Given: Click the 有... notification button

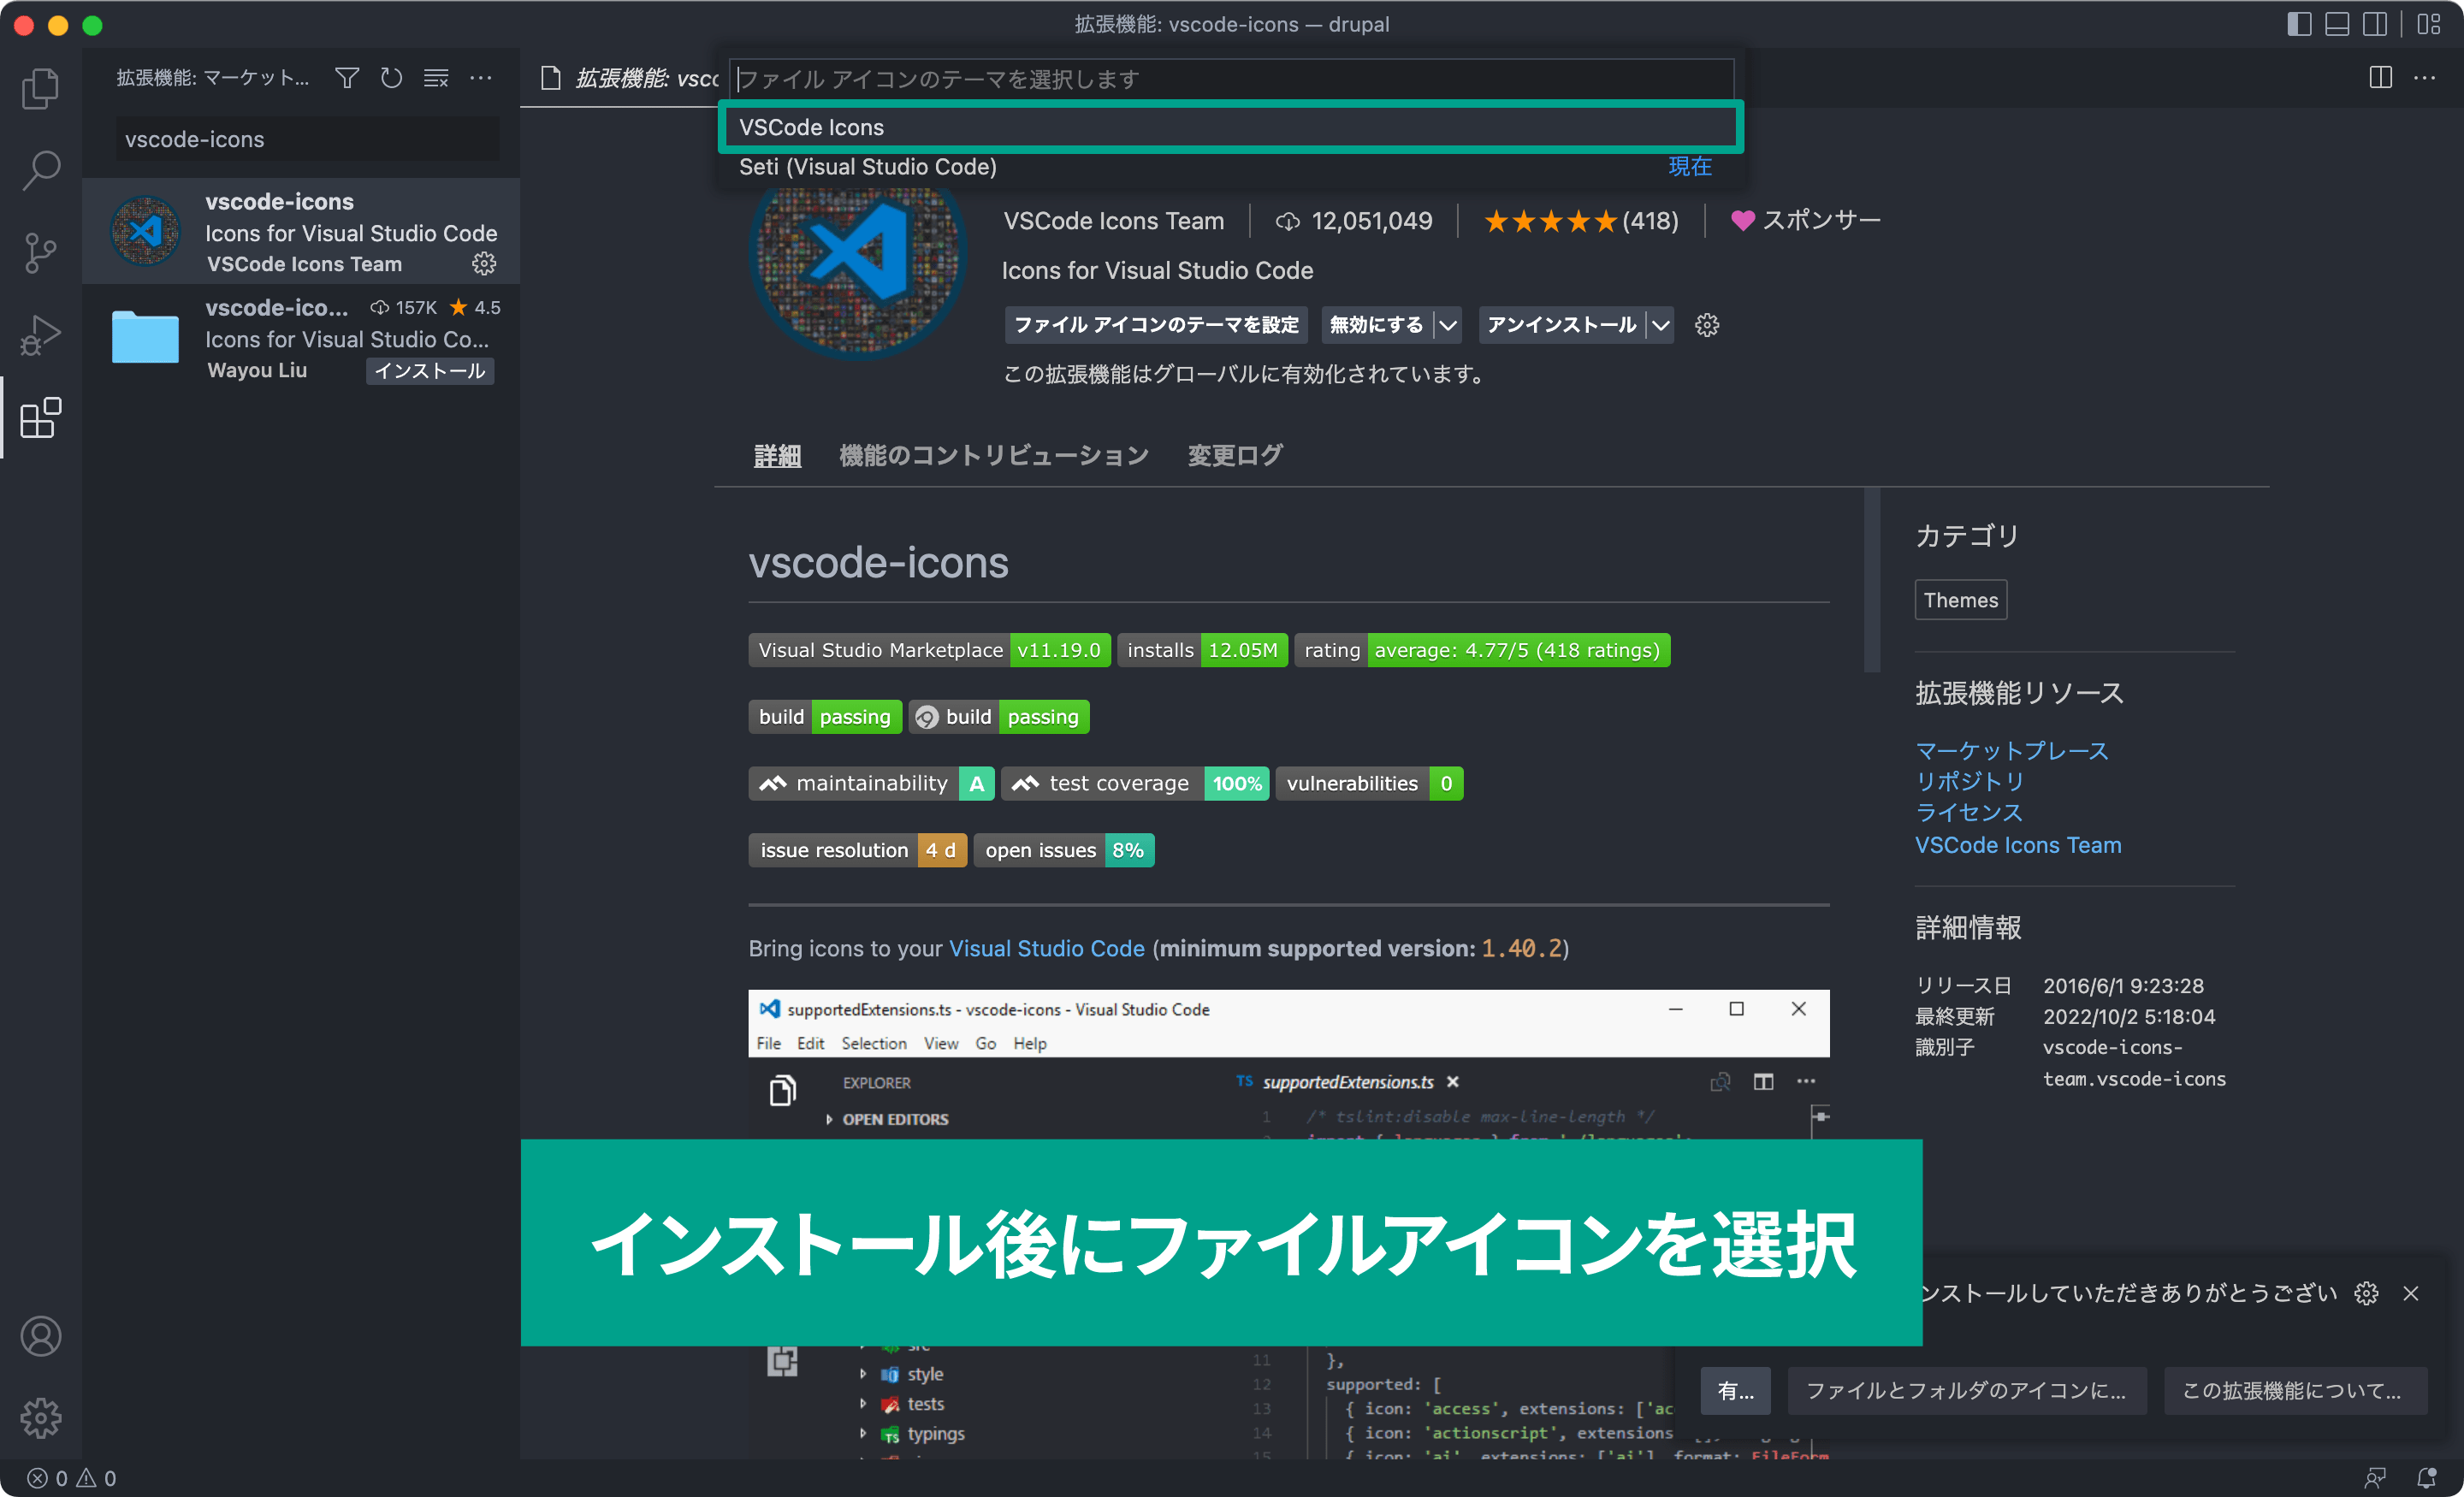Looking at the screenshot, I should (1735, 1391).
